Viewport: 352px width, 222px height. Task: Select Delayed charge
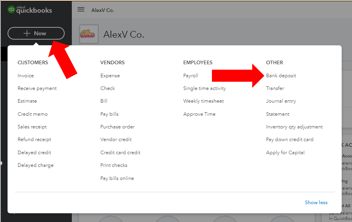[35, 165]
